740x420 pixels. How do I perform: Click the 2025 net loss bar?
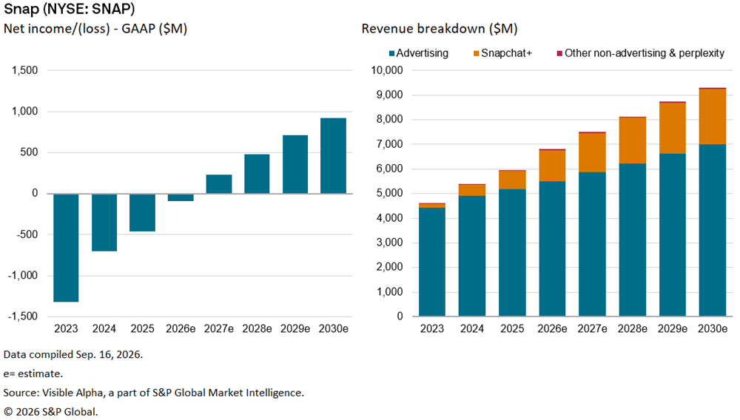[143, 213]
